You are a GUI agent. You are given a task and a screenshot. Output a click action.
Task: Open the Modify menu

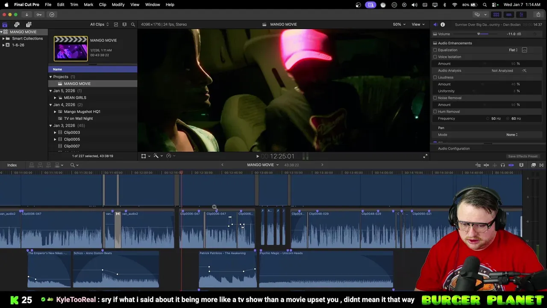(118, 5)
